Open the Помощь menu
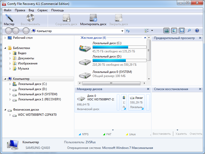Viewport: 205px width, 154px height. coord(57,10)
